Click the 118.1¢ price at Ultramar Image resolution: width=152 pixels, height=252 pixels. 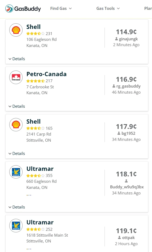(x=126, y=174)
